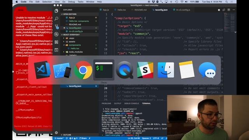Open Search view in the activity bar
The width and height of the screenshot is (249, 140).
(56, 19)
